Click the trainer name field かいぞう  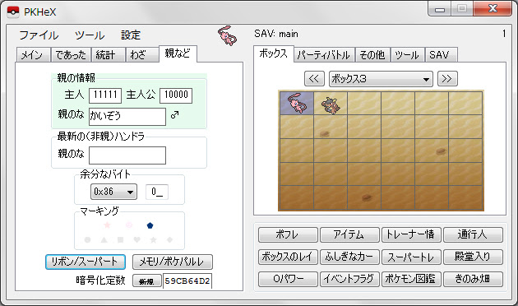click(127, 116)
